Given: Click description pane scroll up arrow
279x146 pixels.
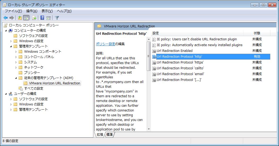Looking at the screenshot, I should tap(149, 39).
